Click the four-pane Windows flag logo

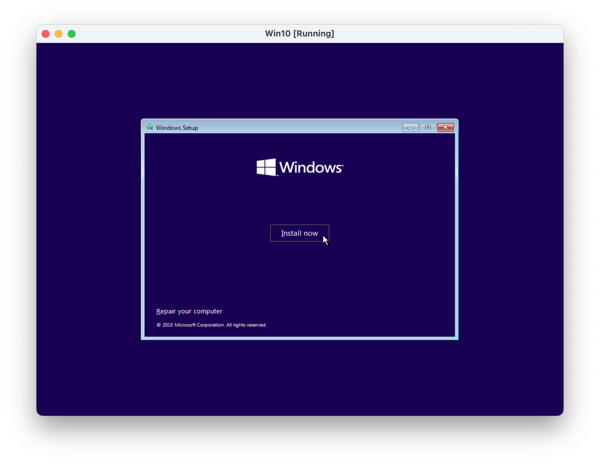pyautogui.click(x=266, y=167)
